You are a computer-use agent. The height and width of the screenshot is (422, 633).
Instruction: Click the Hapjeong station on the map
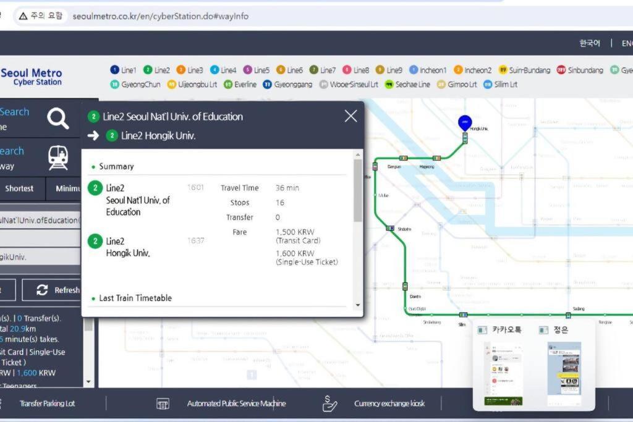point(436,158)
